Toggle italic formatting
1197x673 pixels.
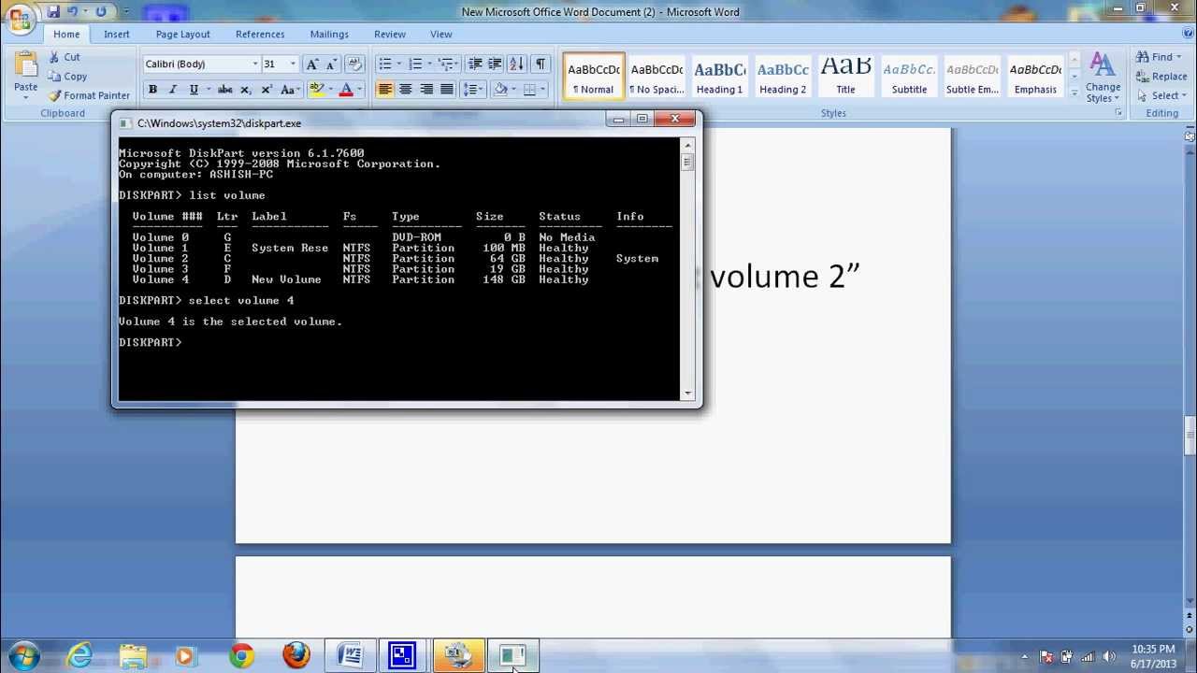[x=172, y=90]
